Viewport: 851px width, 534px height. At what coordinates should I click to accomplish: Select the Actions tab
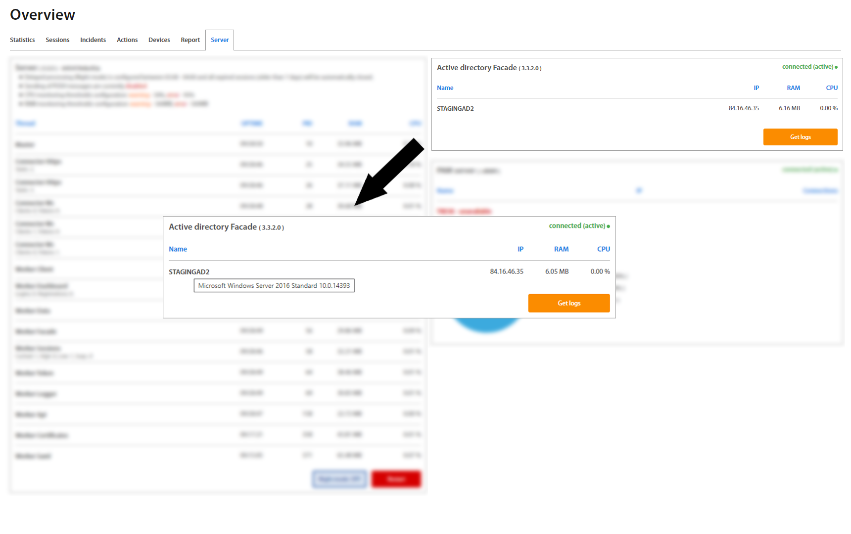point(127,40)
